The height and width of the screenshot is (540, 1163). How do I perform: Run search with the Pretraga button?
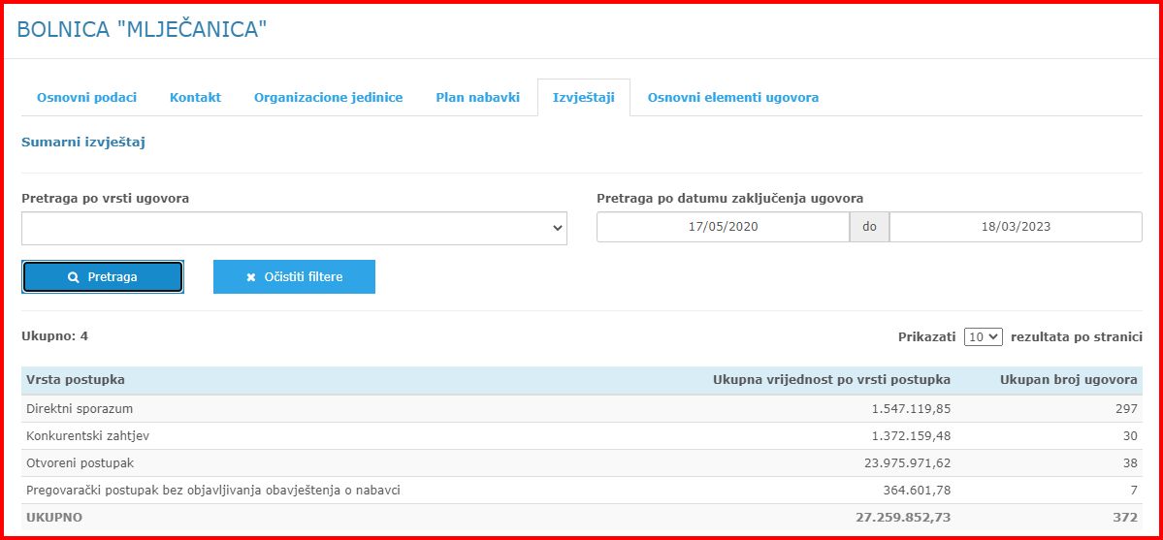(x=103, y=276)
